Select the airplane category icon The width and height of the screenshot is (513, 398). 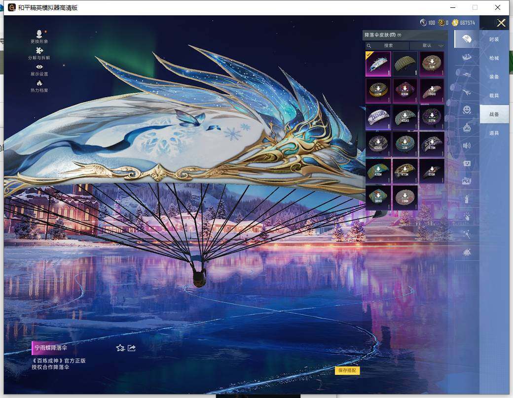pyautogui.click(x=467, y=93)
